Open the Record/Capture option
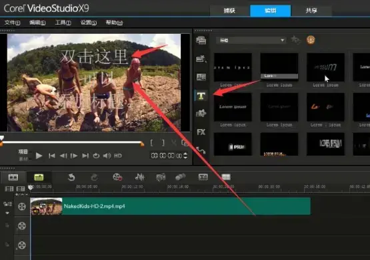This screenshot has height=260, width=370. (x=117, y=177)
